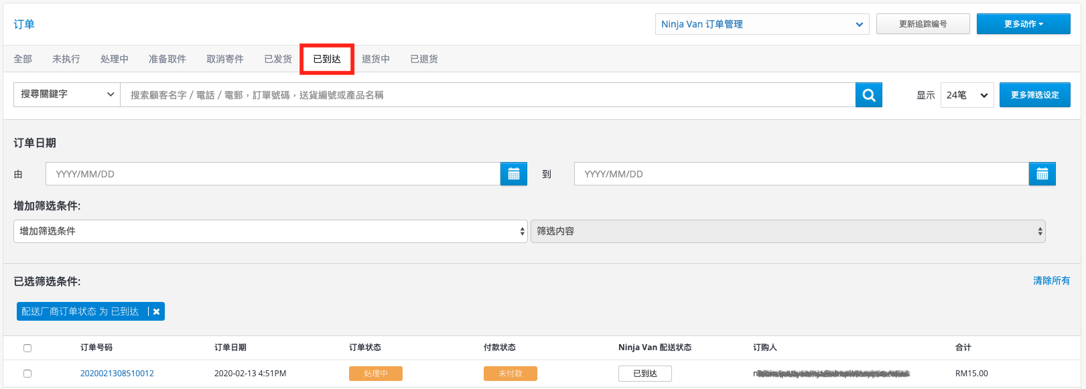Check the box for order 2020021308510012

(x=27, y=374)
